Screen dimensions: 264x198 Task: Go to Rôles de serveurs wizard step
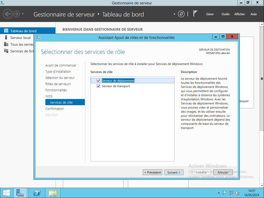pyautogui.click(x=58, y=84)
